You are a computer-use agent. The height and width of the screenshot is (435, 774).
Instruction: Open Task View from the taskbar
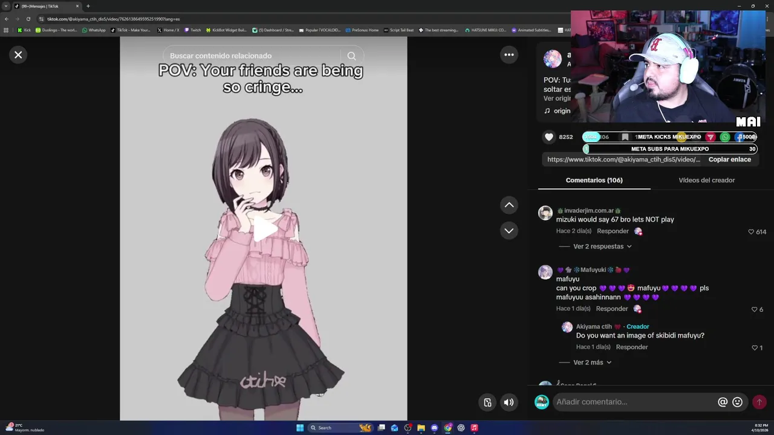click(381, 428)
